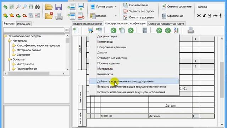The image size is (227, 128).
Task: Click the insert row below icon with up arrow
Action: (x=81, y=7)
